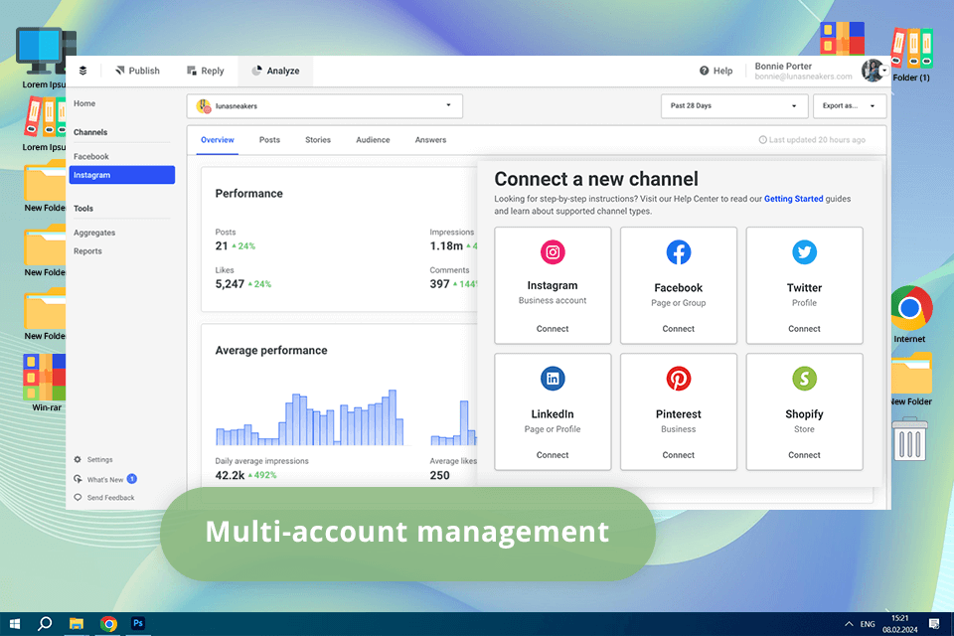The width and height of the screenshot is (954, 636).
Task: Open Photoshop from the taskbar
Action: (138, 623)
